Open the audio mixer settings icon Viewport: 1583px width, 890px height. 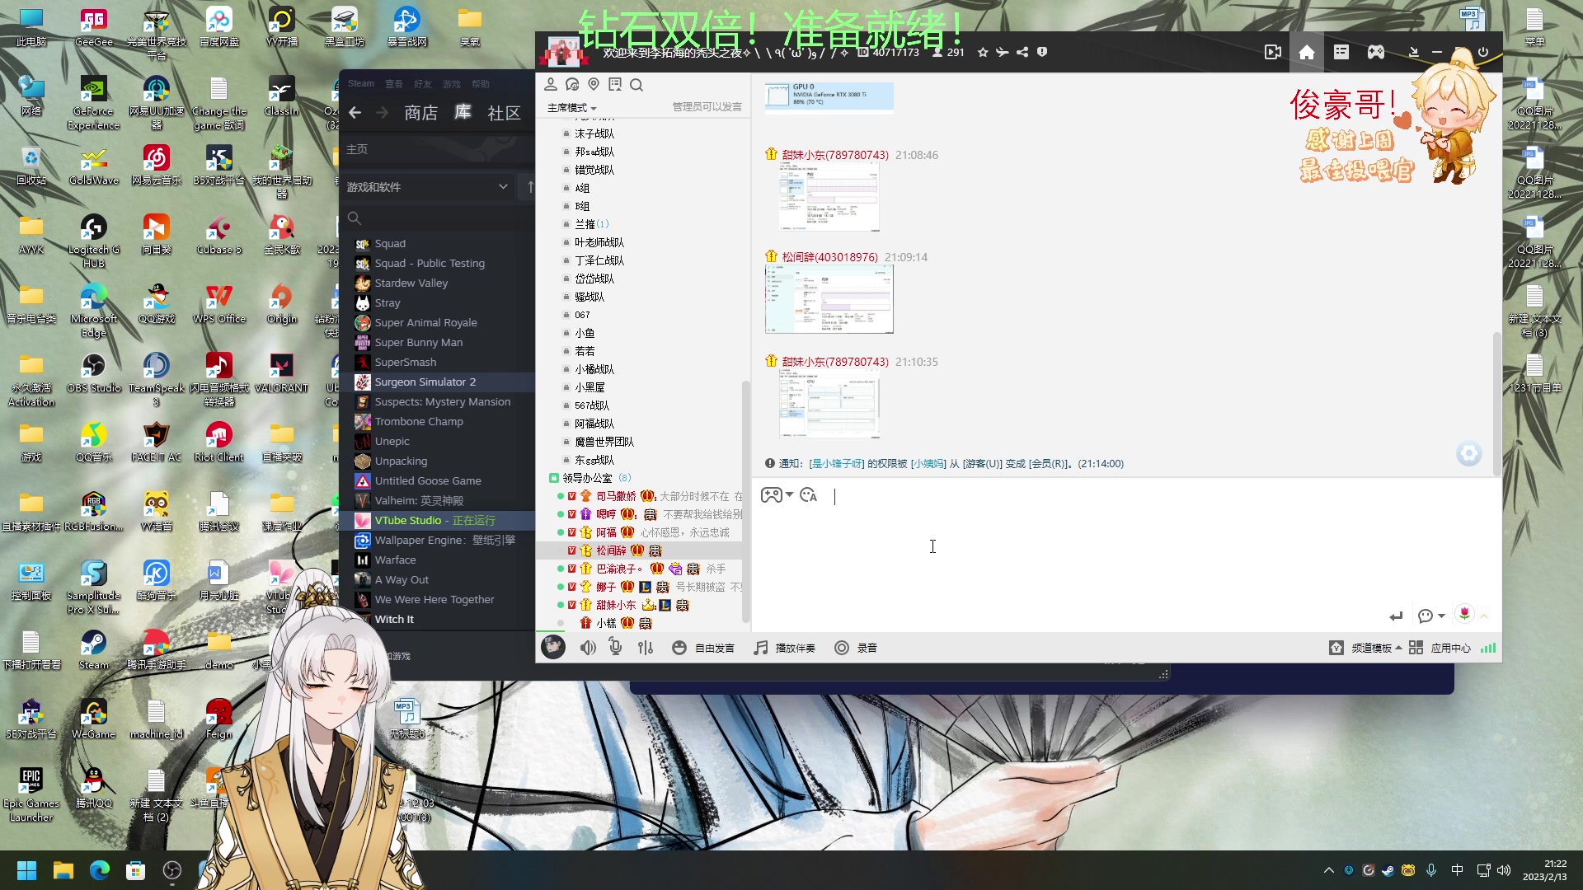646,649
